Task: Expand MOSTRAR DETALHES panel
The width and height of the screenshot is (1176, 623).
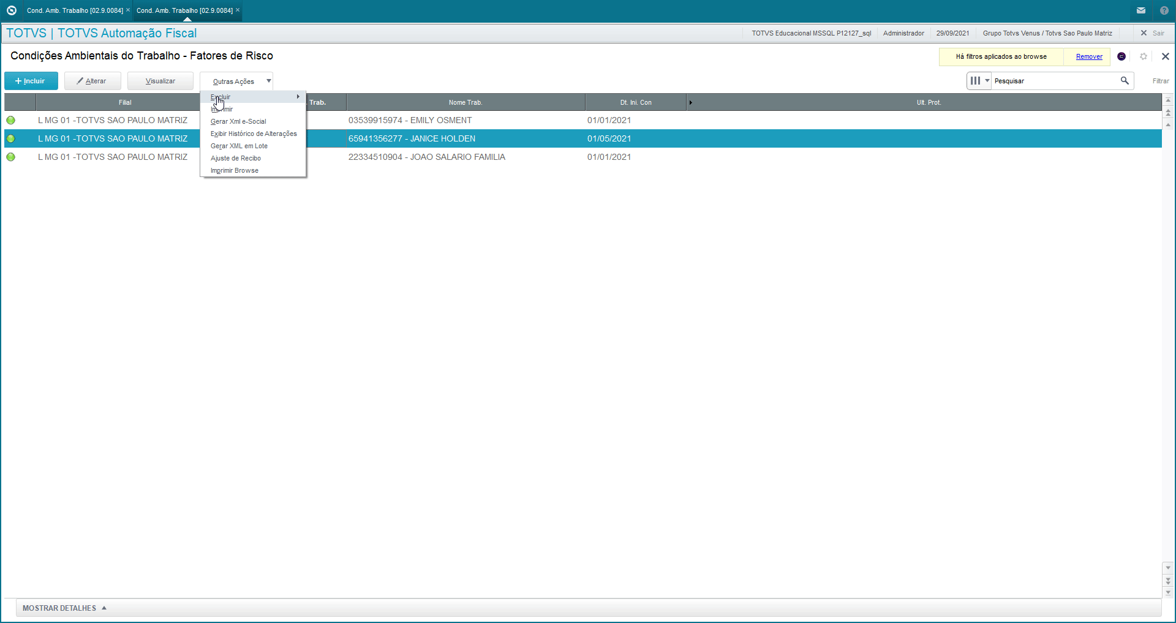Action: click(64, 608)
